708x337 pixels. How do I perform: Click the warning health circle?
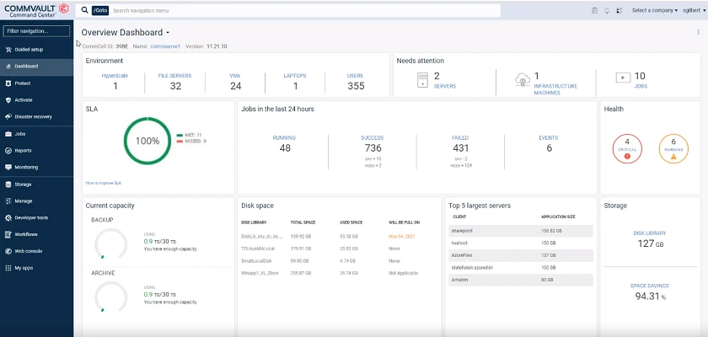click(673, 148)
